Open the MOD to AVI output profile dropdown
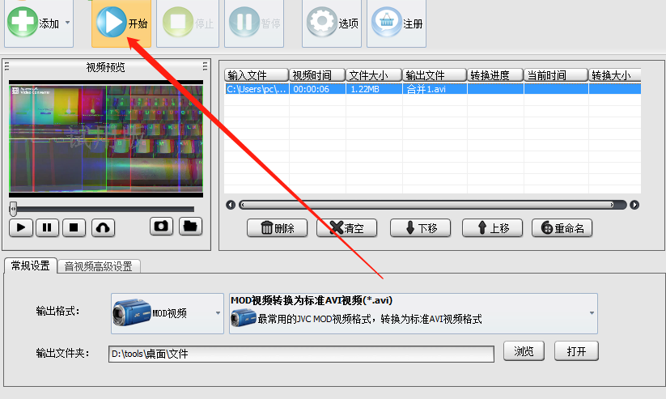666x399 pixels. pos(414,313)
